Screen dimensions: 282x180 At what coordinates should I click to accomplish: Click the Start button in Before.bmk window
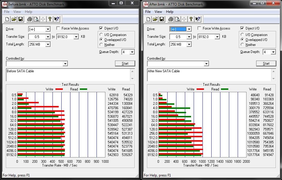125,64
